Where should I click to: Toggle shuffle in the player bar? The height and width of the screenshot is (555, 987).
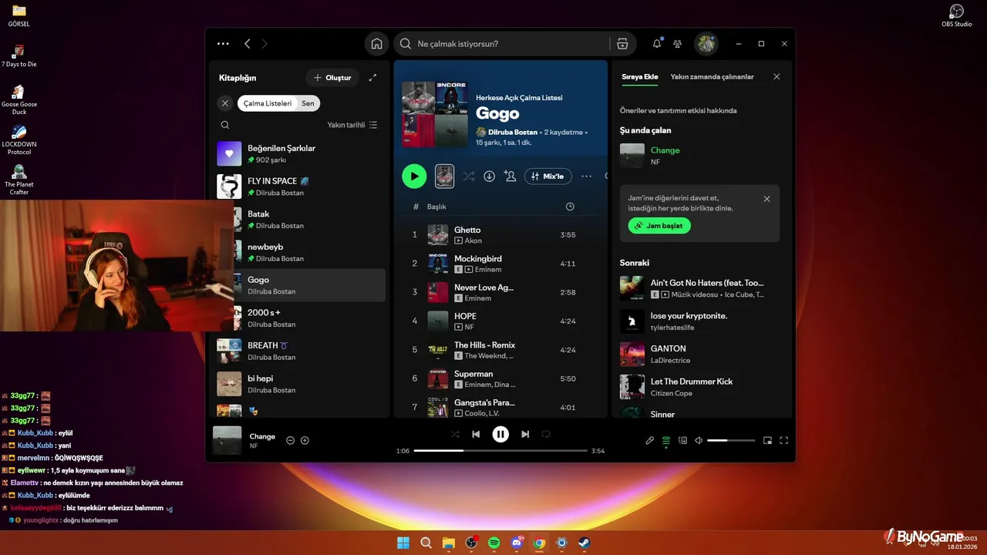[455, 434]
